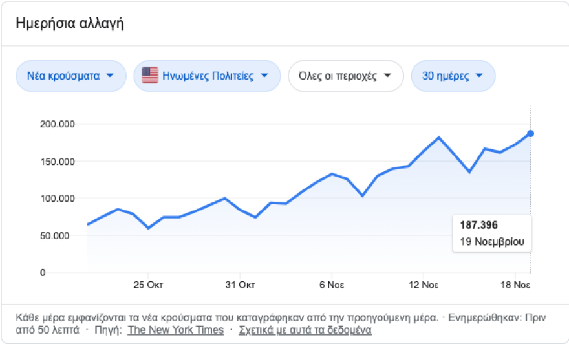The image size is (569, 344).
Task: Select the blue data point marker on chart
Action: coord(530,133)
